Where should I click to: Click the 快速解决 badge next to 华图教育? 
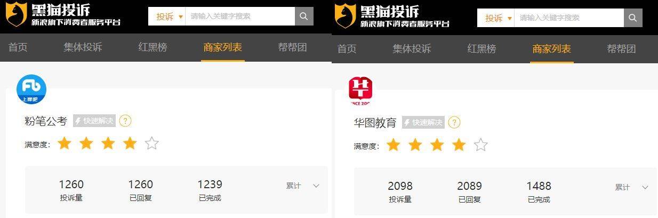click(423, 122)
